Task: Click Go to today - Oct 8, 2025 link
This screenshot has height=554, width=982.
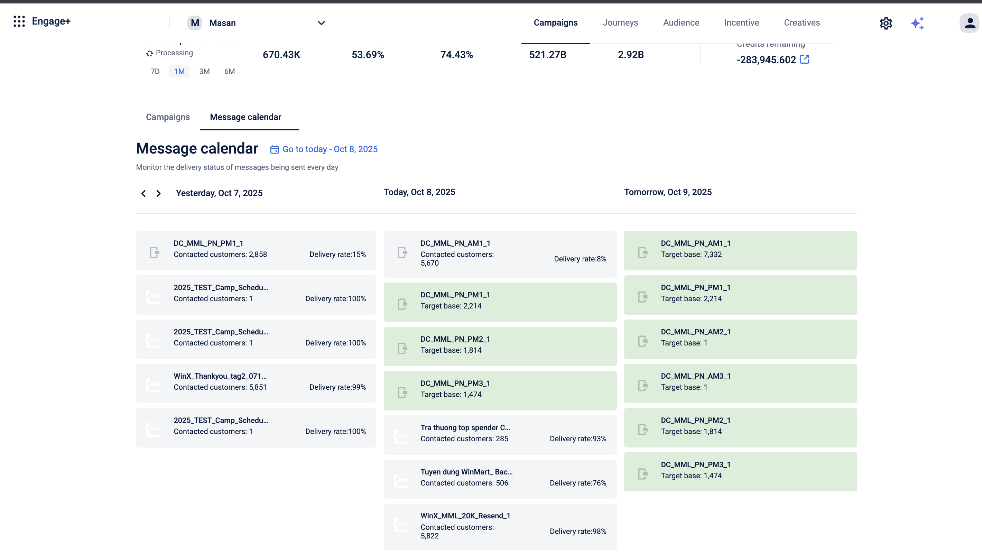Action: (x=330, y=149)
